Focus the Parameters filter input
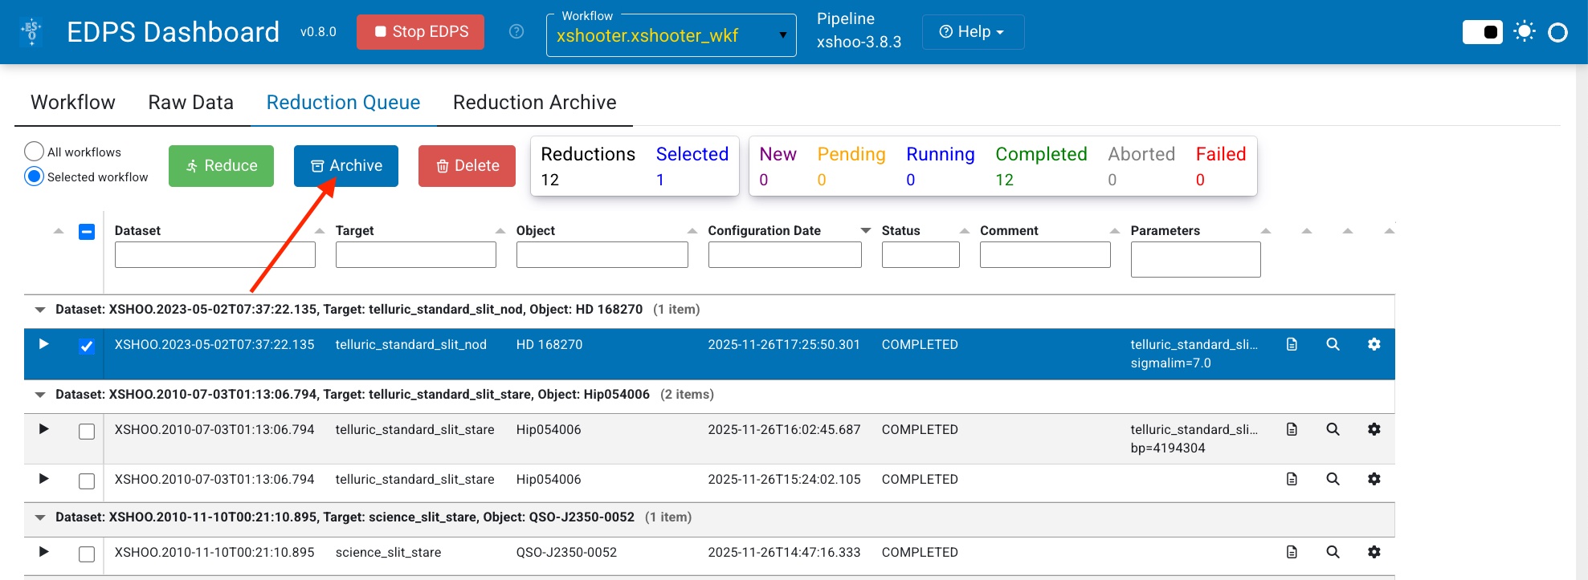The image size is (1588, 580). [x=1196, y=260]
